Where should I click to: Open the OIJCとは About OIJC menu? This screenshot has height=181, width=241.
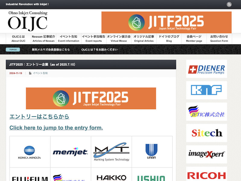pyautogui.click(x=18, y=39)
